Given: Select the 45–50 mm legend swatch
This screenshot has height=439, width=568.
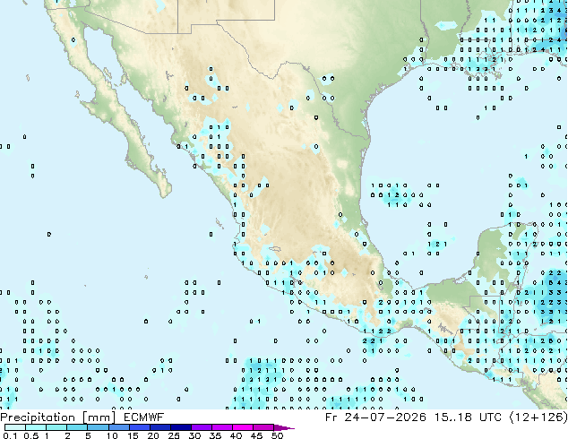Looking at the screenshot, I should tap(263, 427).
